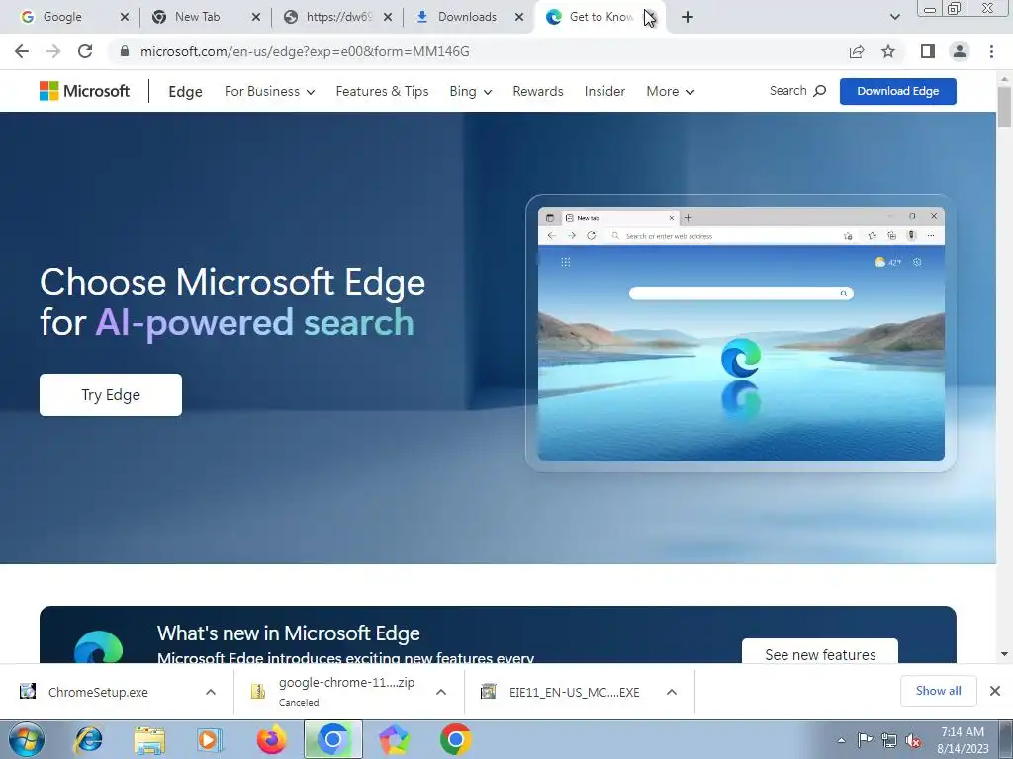Expand the Bing dropdown menu

tap(471, 91)
